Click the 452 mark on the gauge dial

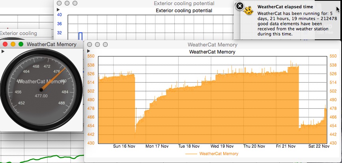click(x=21, y=103)
